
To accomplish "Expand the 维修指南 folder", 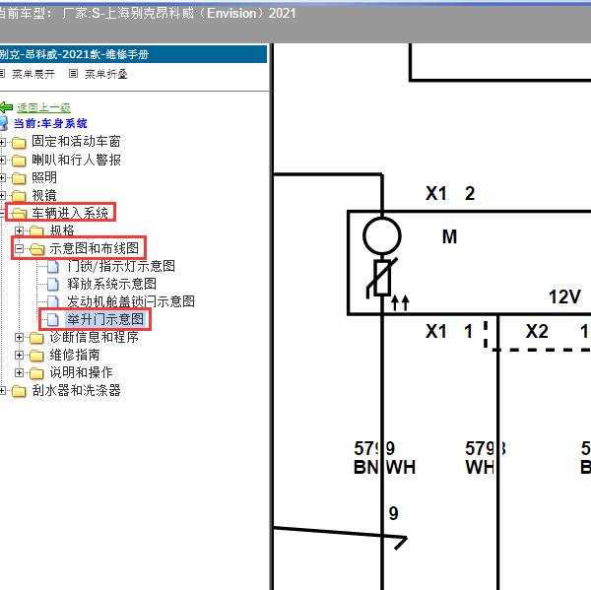I will [19, 355].
